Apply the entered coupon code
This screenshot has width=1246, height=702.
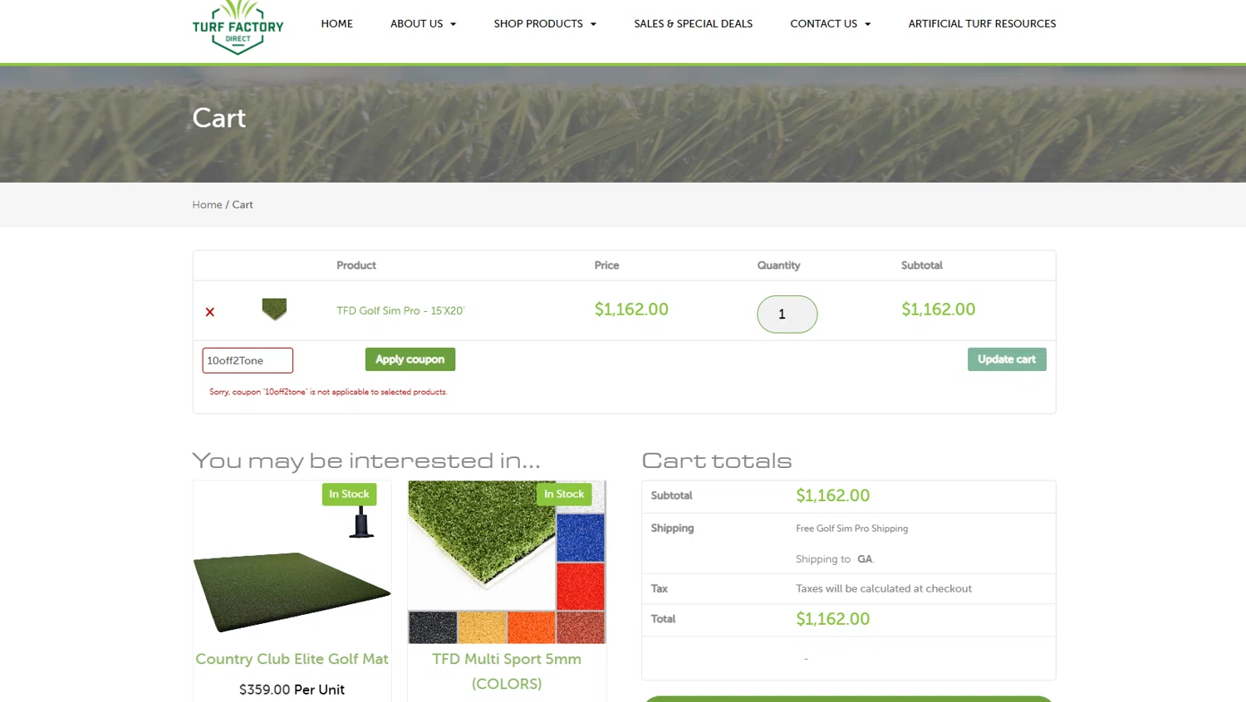(x=410, y=359)
